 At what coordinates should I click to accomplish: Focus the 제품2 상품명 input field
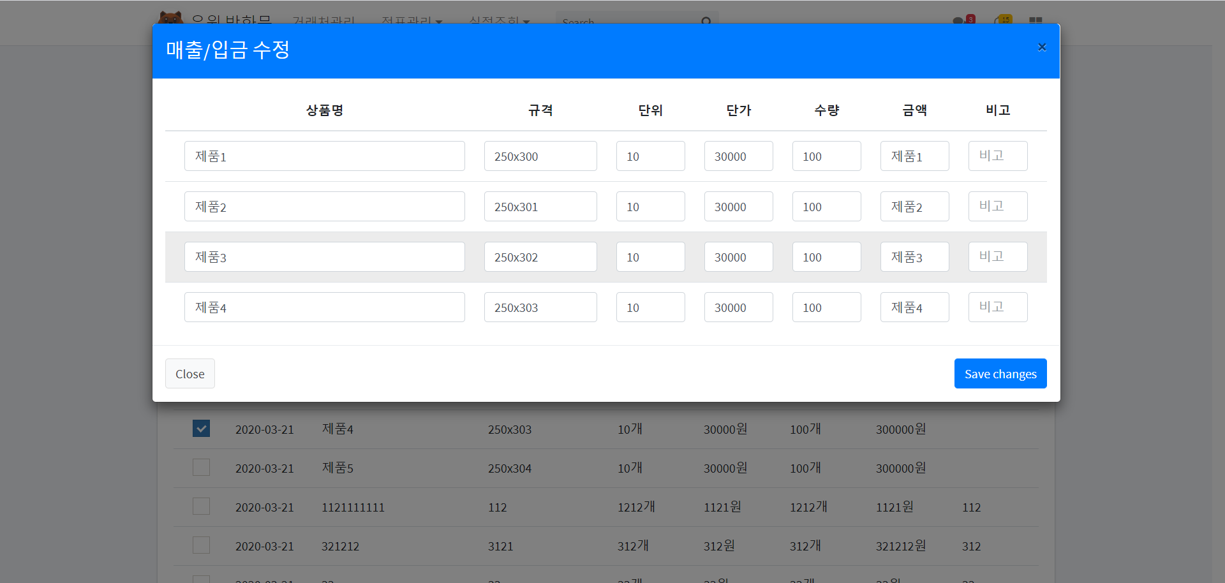(325, 207)
